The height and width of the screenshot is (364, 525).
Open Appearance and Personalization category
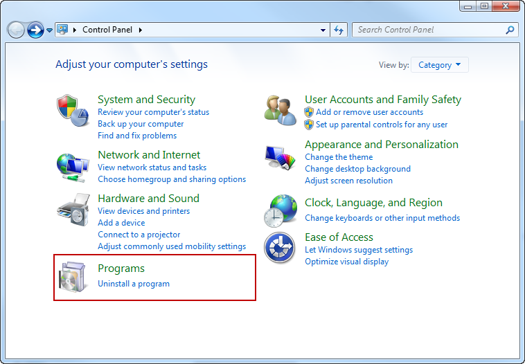[x=382, y=144]
